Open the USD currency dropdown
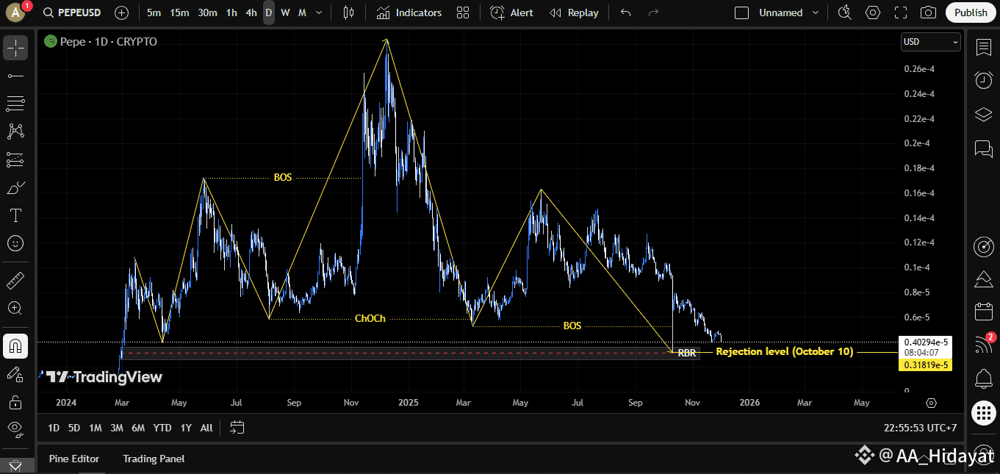The image size is (1000, 474). (x=930, y=42)
